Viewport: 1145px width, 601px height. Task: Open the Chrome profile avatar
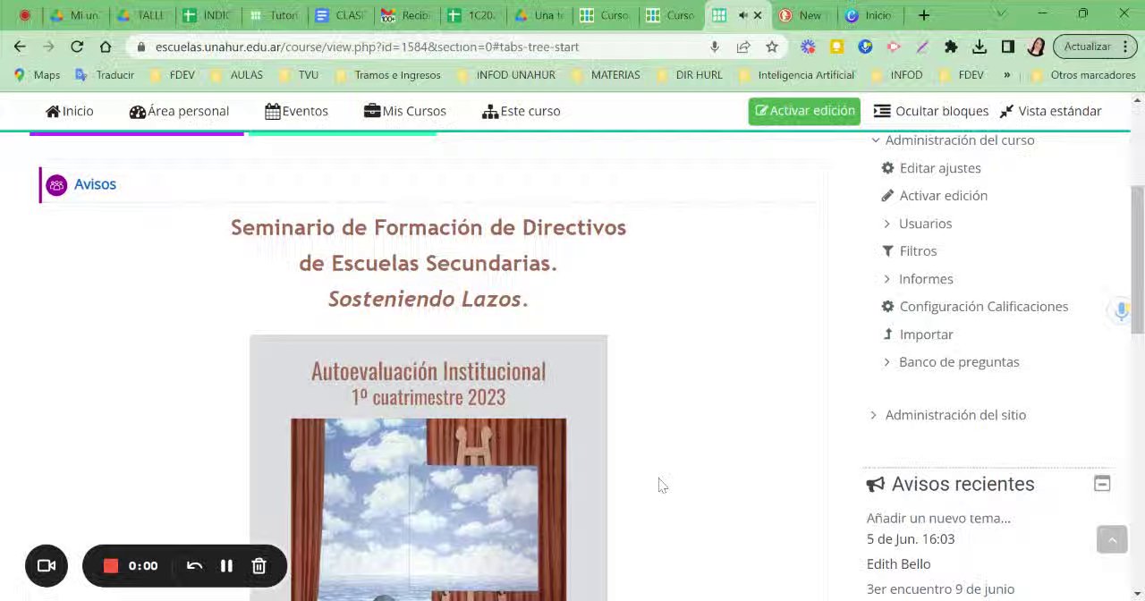(x=1037, y=47)
